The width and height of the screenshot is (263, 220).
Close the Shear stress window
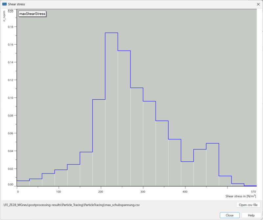[258, 4]
